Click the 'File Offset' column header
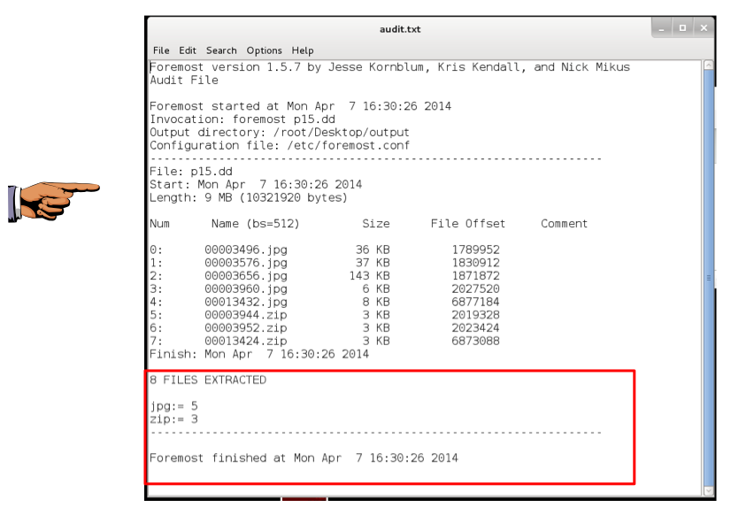The height and width of the screenshot is (515, 731). 467,224
